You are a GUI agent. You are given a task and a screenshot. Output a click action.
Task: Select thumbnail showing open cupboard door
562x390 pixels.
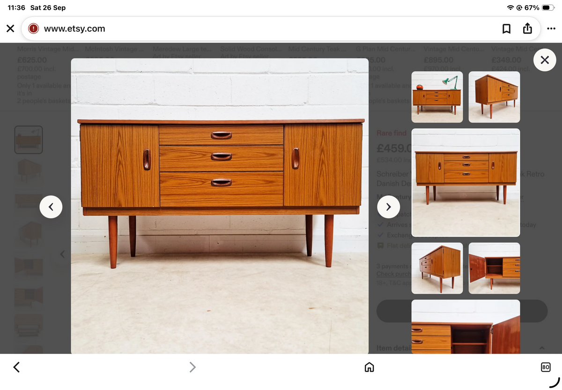[x=494, y=268]
